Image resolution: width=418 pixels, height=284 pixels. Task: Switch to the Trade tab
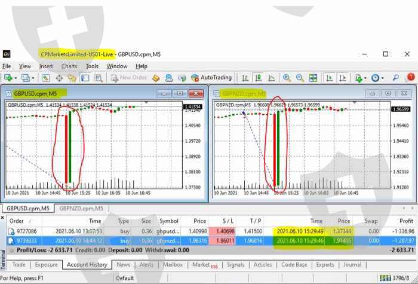pyautogui.click(x=19, y=264)
